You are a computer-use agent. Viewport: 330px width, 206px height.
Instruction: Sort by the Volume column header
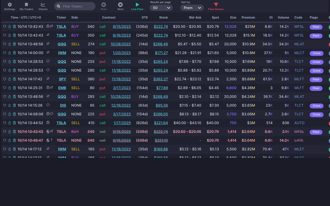pyautogui.click(x=283, y=17)
